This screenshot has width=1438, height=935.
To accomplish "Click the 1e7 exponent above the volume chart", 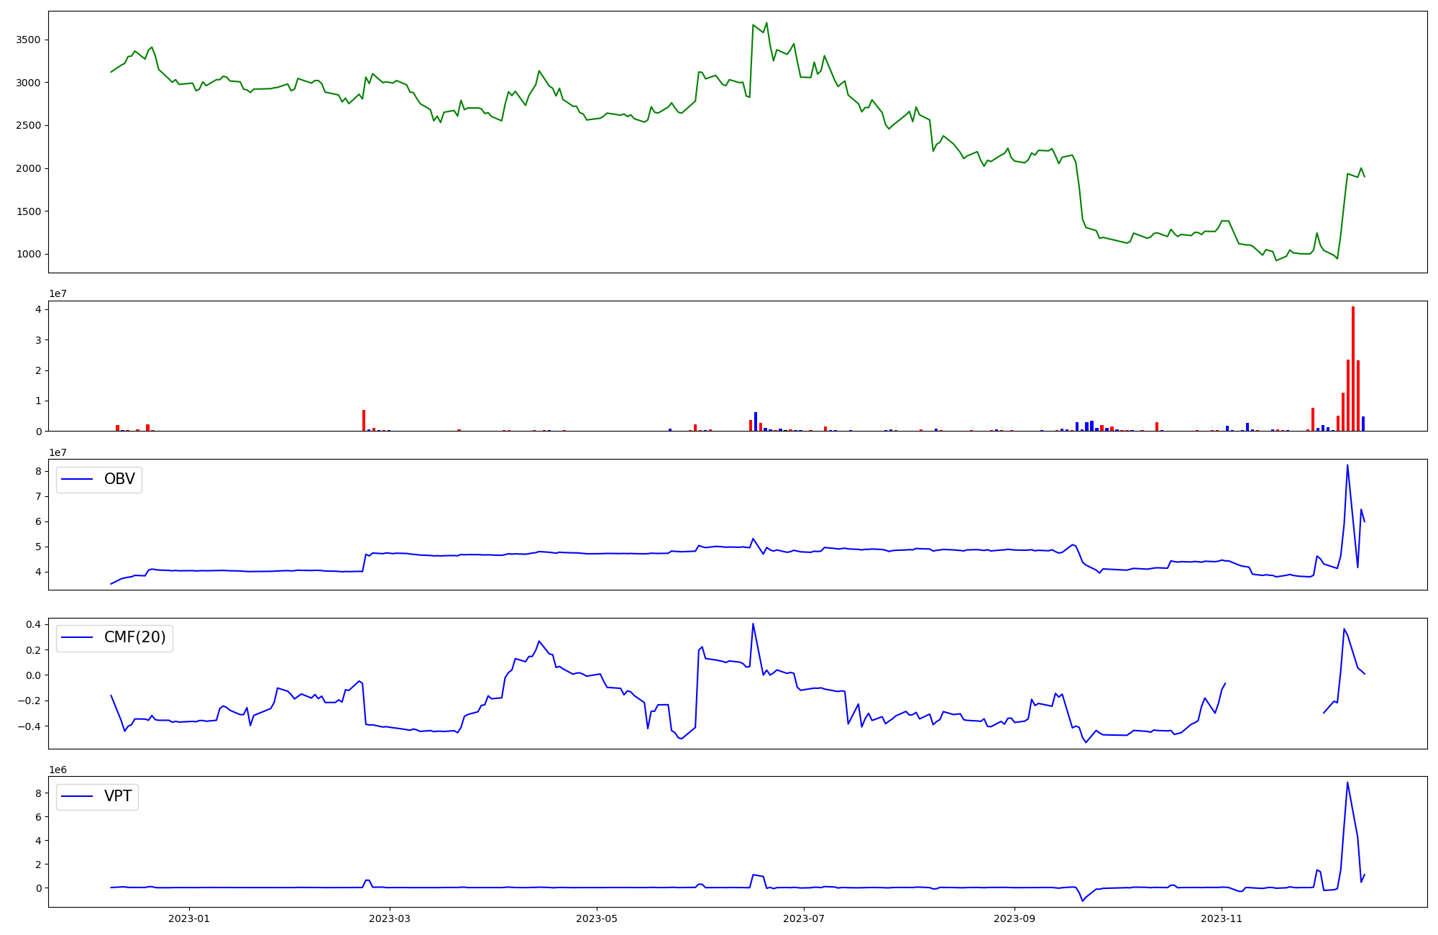I will 58,294.
